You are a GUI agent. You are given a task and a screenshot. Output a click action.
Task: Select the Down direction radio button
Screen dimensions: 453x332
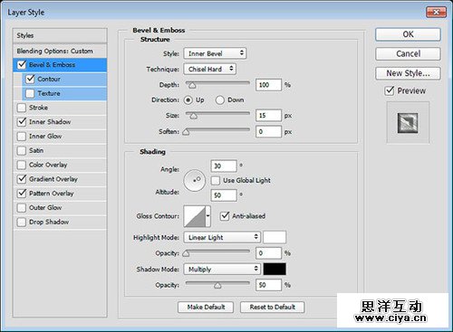click(x=220, y=100)
